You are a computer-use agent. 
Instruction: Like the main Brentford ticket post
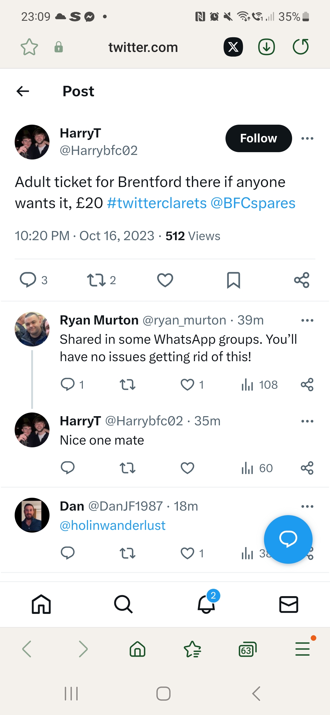tap(165, 280)
